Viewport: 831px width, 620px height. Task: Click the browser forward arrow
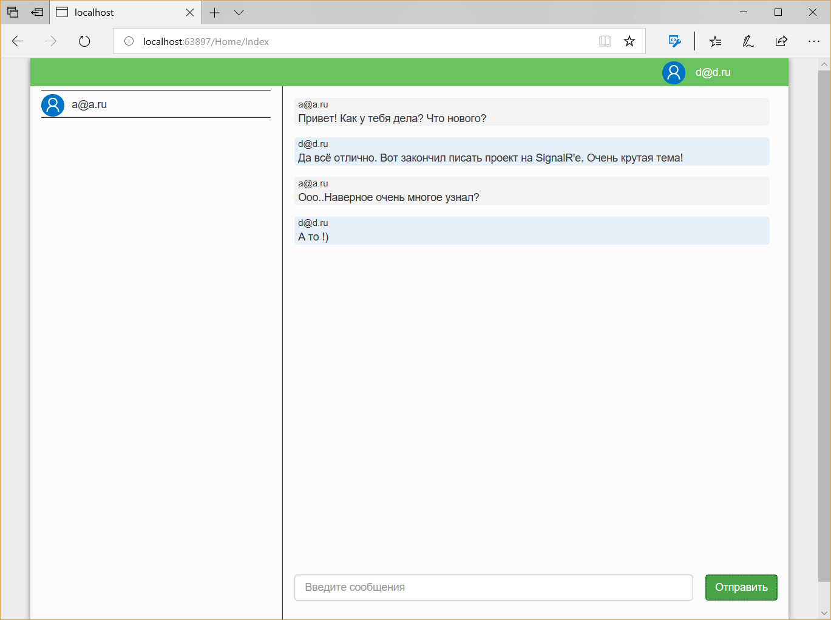point(51,41)
